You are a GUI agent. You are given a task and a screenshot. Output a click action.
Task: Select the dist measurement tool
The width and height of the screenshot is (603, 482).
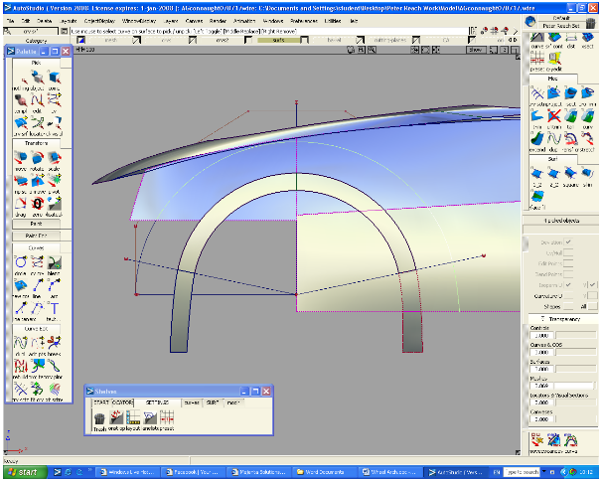[570, 40]
